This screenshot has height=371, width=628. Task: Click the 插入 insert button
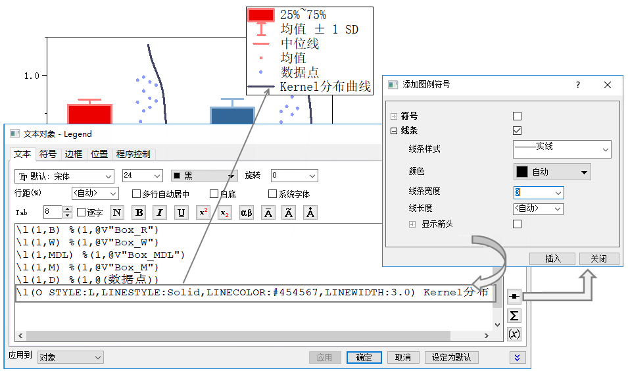point(552,259)
